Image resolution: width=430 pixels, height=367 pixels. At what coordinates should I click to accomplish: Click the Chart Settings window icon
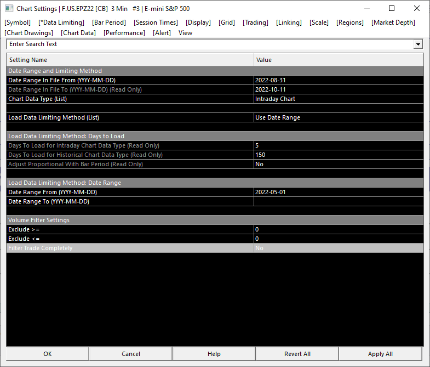pos(9,9)
